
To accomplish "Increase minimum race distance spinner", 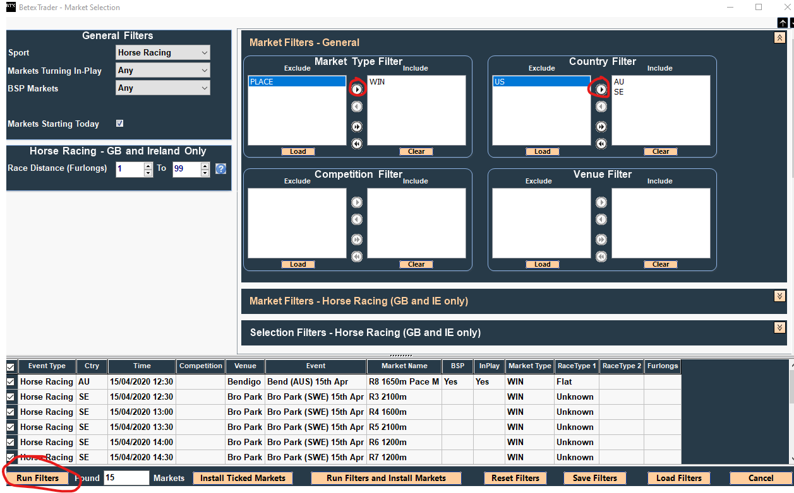I will [148, 166].
